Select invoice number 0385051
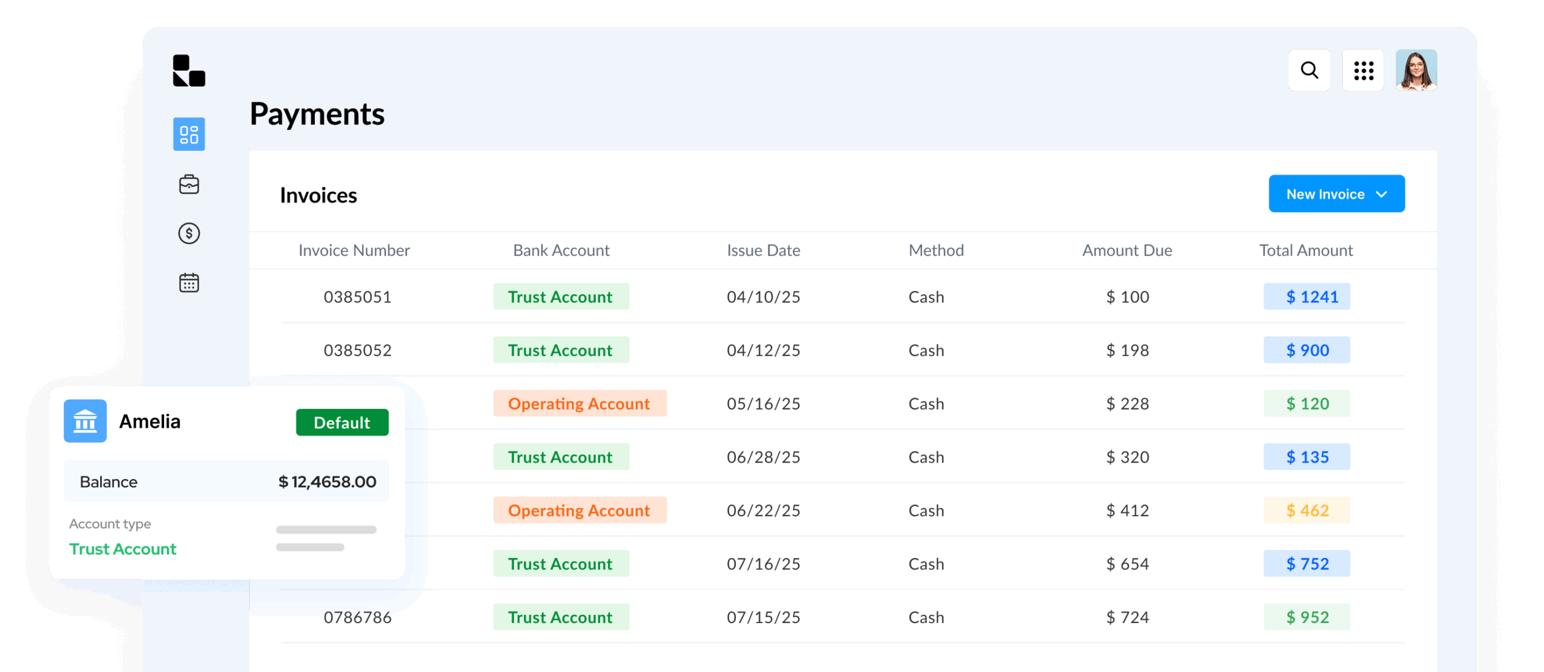The width and height of the screenshot is (1544, 672). (357, 297)
